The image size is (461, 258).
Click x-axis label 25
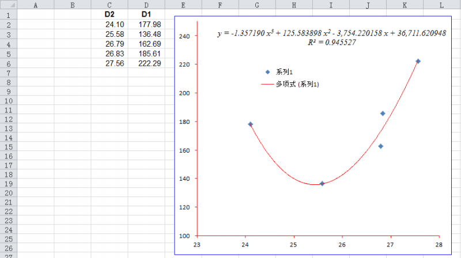tap(293, 245)
